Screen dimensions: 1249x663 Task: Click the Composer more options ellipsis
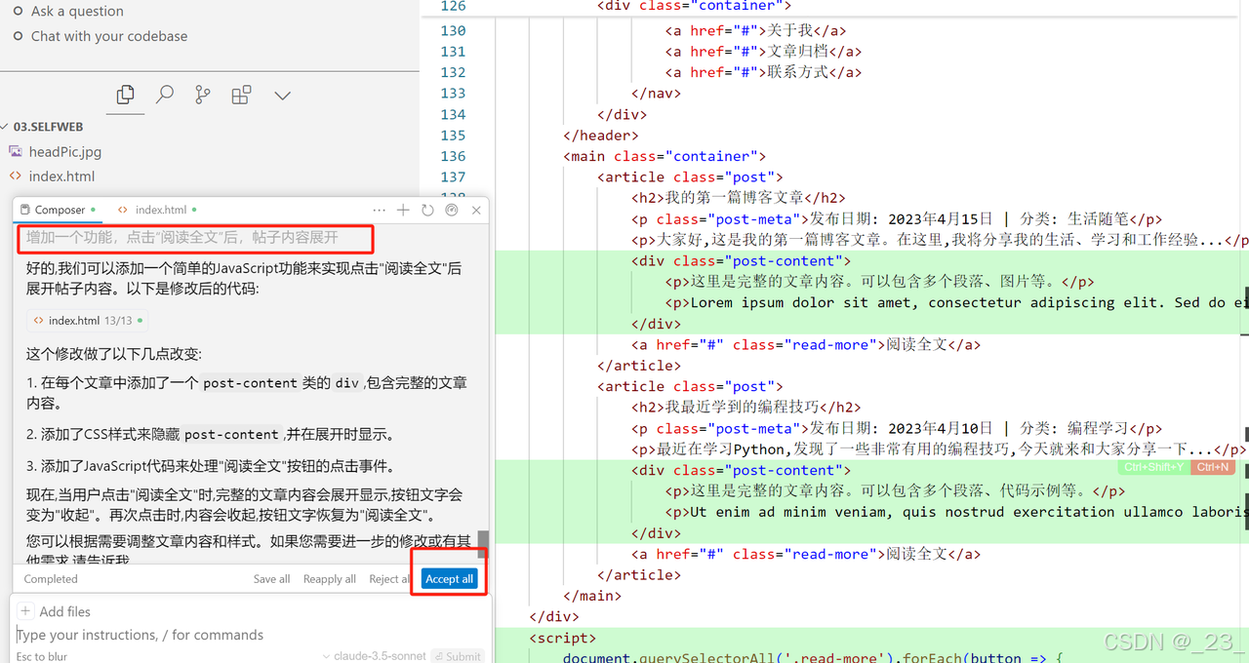(x=379, y=210)
